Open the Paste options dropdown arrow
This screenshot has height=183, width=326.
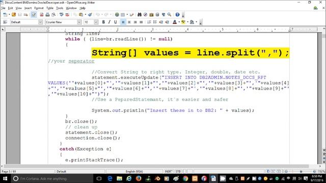point(85,15)
